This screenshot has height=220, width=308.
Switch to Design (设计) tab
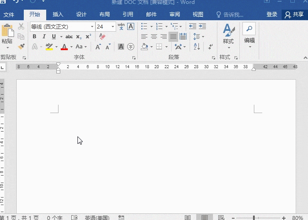pos(81,15)
